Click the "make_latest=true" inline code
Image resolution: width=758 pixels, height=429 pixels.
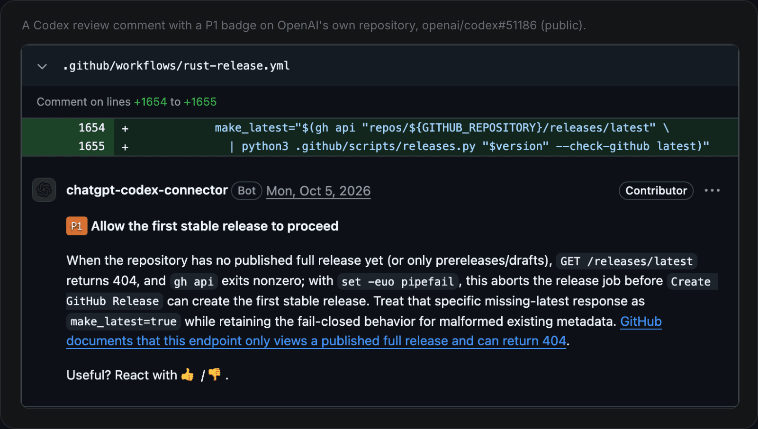(123, 322)
